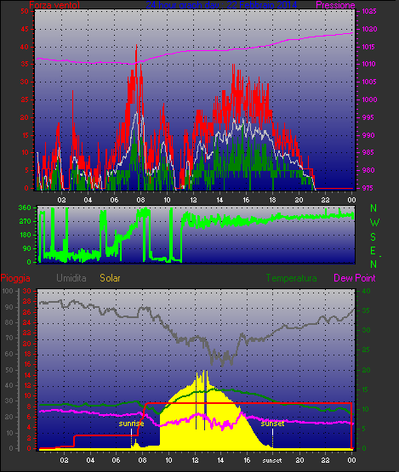
Task: Click the 360 degree wind direction tick
Action: click(x=25, y=208)
